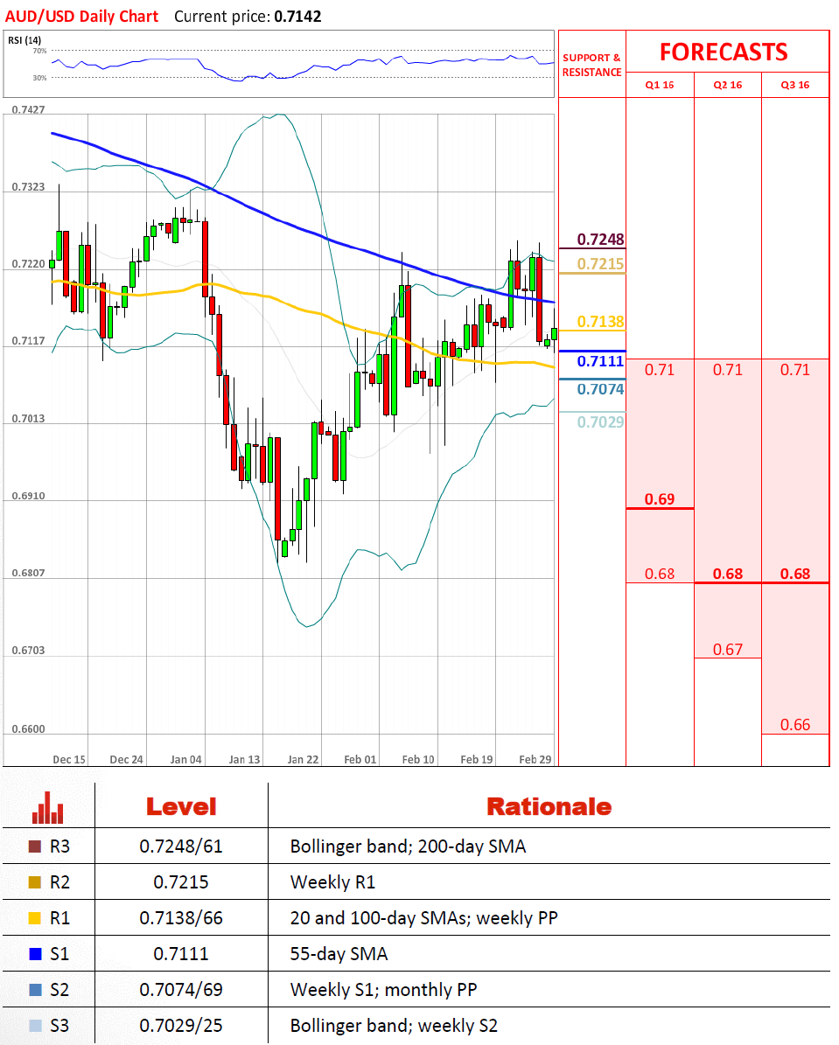Click the Feb 10 date axis label
The width and height of the screenshot is (839, 1045).
click(418, 760)
